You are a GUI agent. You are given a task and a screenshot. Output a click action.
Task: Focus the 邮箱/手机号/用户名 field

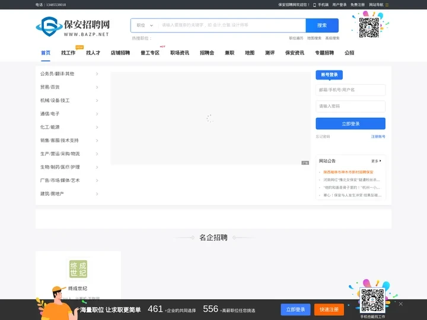(x=350, y=90)
